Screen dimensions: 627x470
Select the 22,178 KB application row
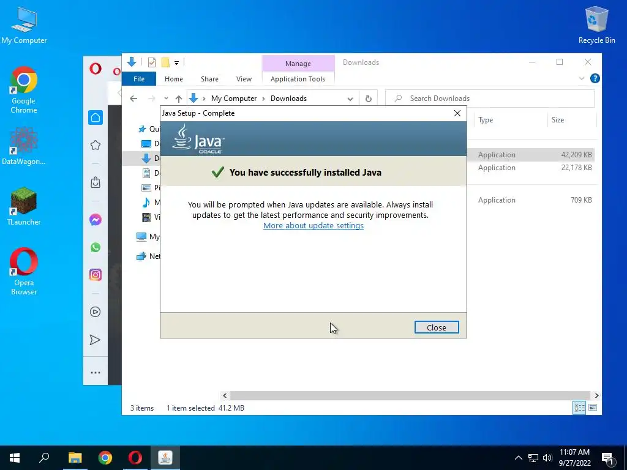click(x=531, y=168)
